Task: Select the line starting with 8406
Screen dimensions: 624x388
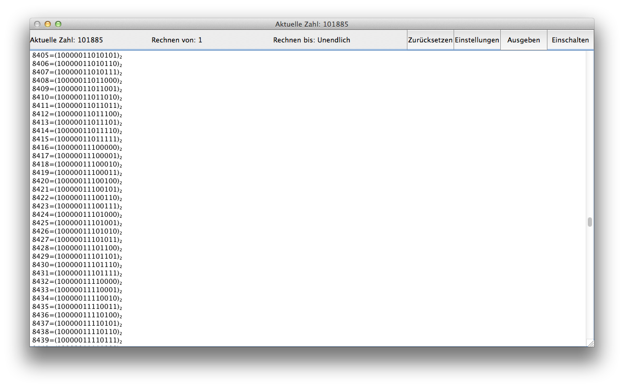Action: [77, 63]
